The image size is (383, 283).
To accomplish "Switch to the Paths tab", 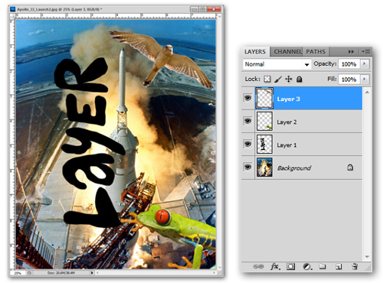I will coord(316,52).
